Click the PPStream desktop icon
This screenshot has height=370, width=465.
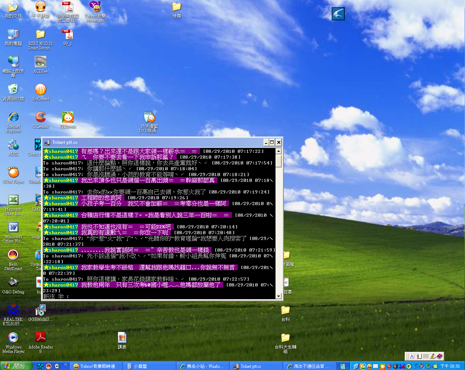[68, 118]
